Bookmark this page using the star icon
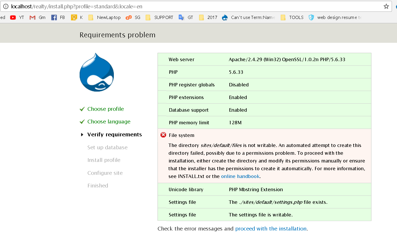Screen dimensions: 397x244 (x=386, y=6)
